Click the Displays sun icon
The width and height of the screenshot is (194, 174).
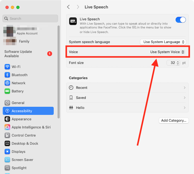[x=7, y=152]
